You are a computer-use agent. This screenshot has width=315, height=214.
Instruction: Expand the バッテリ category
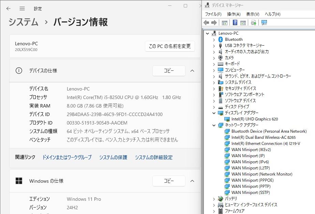214,199
